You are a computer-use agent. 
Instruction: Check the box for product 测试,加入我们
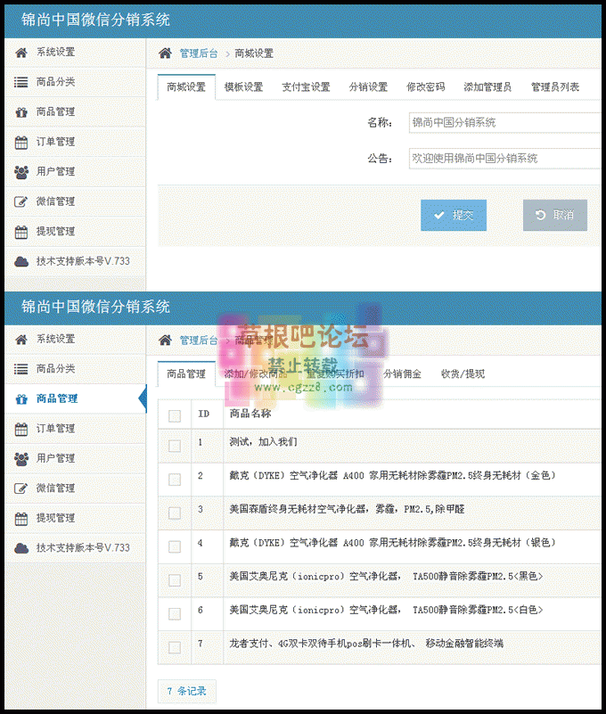[x=175, y=446]
